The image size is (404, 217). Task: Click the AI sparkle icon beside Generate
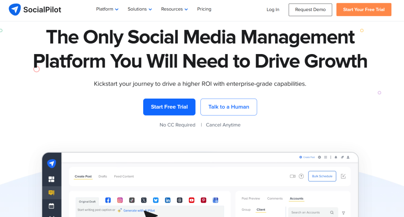(120, 210)
